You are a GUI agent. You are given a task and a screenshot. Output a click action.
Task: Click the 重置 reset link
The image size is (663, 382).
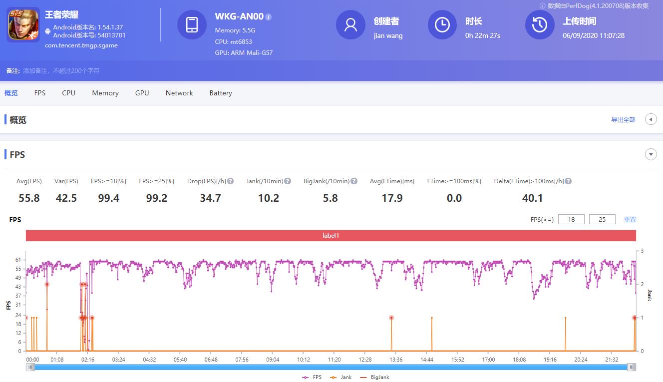pyautogui.click(x=630, y=219)
